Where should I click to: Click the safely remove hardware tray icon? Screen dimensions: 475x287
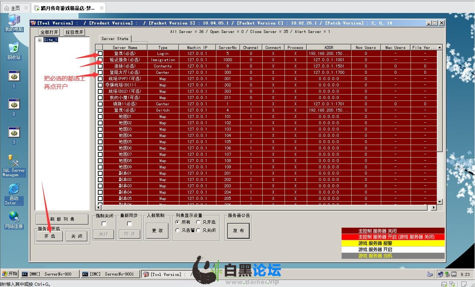pos(447,274)
